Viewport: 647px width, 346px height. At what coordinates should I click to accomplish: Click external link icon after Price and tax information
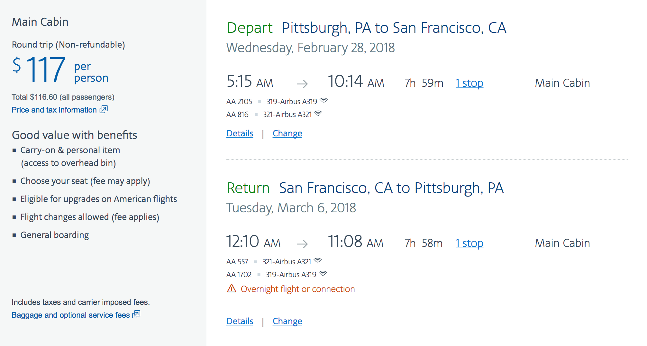104,109
